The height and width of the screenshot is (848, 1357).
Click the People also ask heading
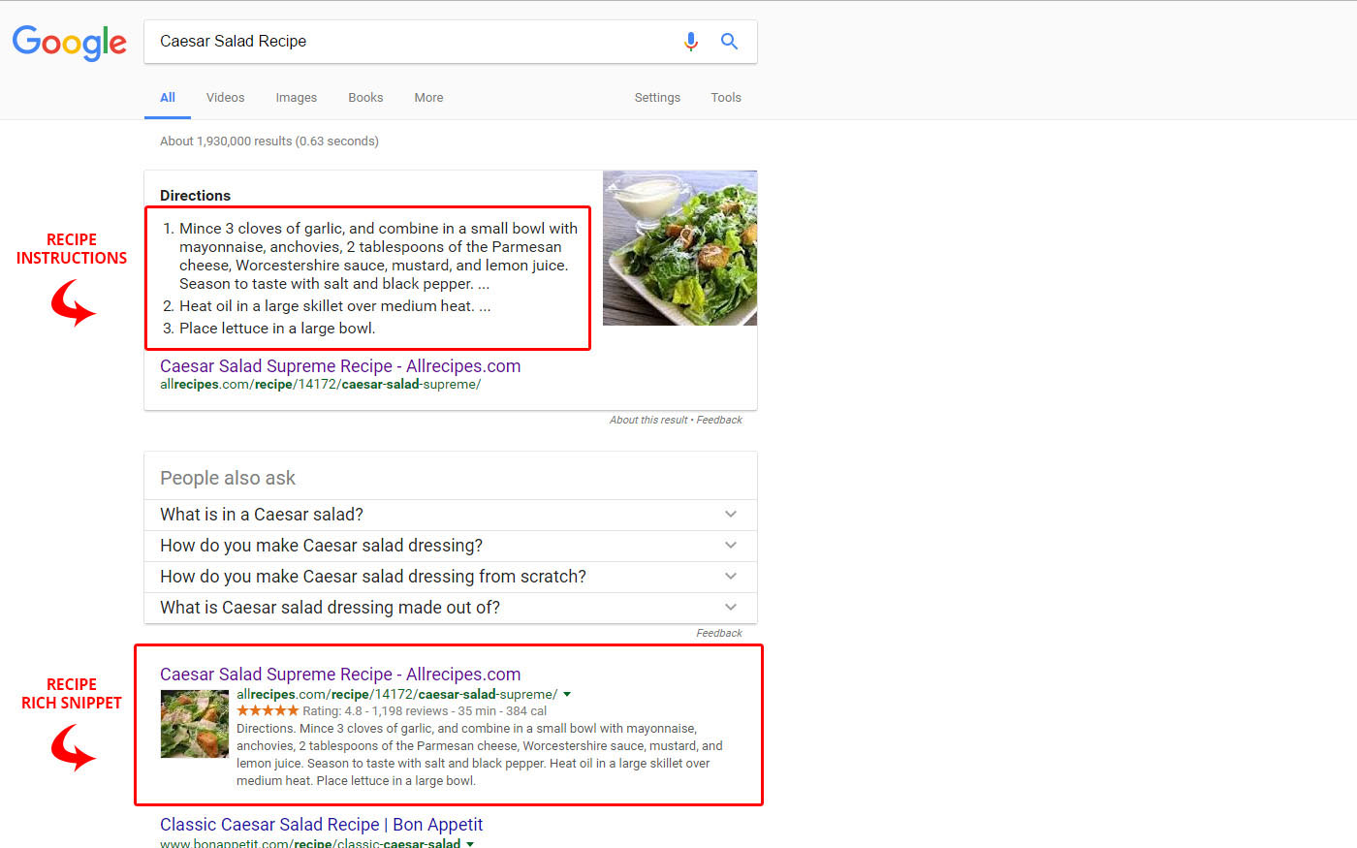(228, 478)
